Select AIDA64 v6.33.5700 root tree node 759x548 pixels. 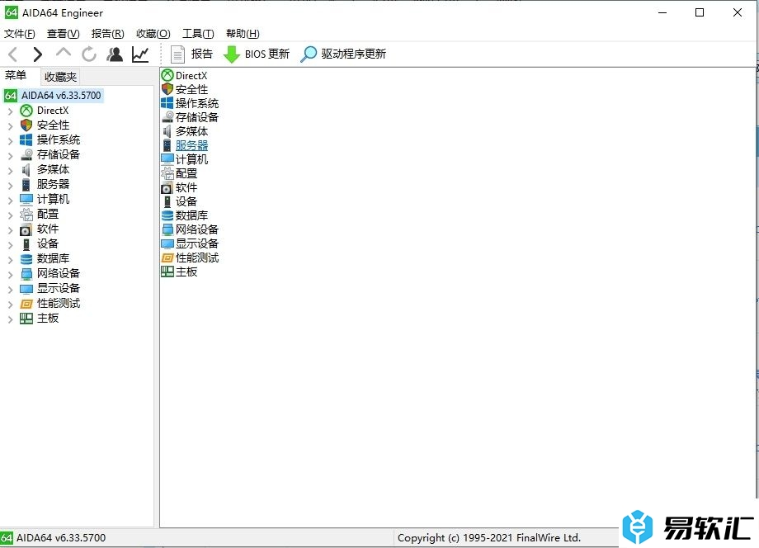61,96
